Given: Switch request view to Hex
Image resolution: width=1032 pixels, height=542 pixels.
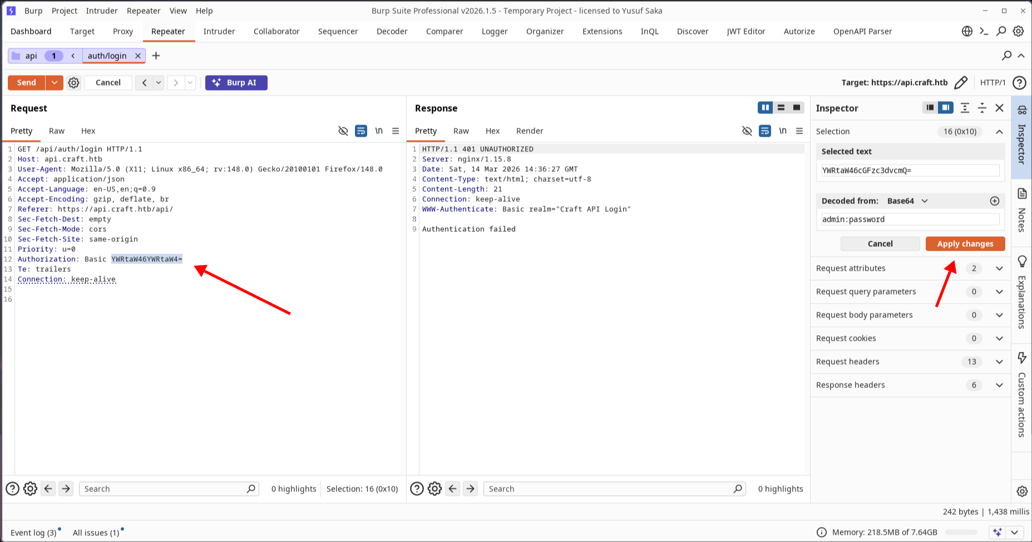Looking at the screenshot, I should coord(88,131).
